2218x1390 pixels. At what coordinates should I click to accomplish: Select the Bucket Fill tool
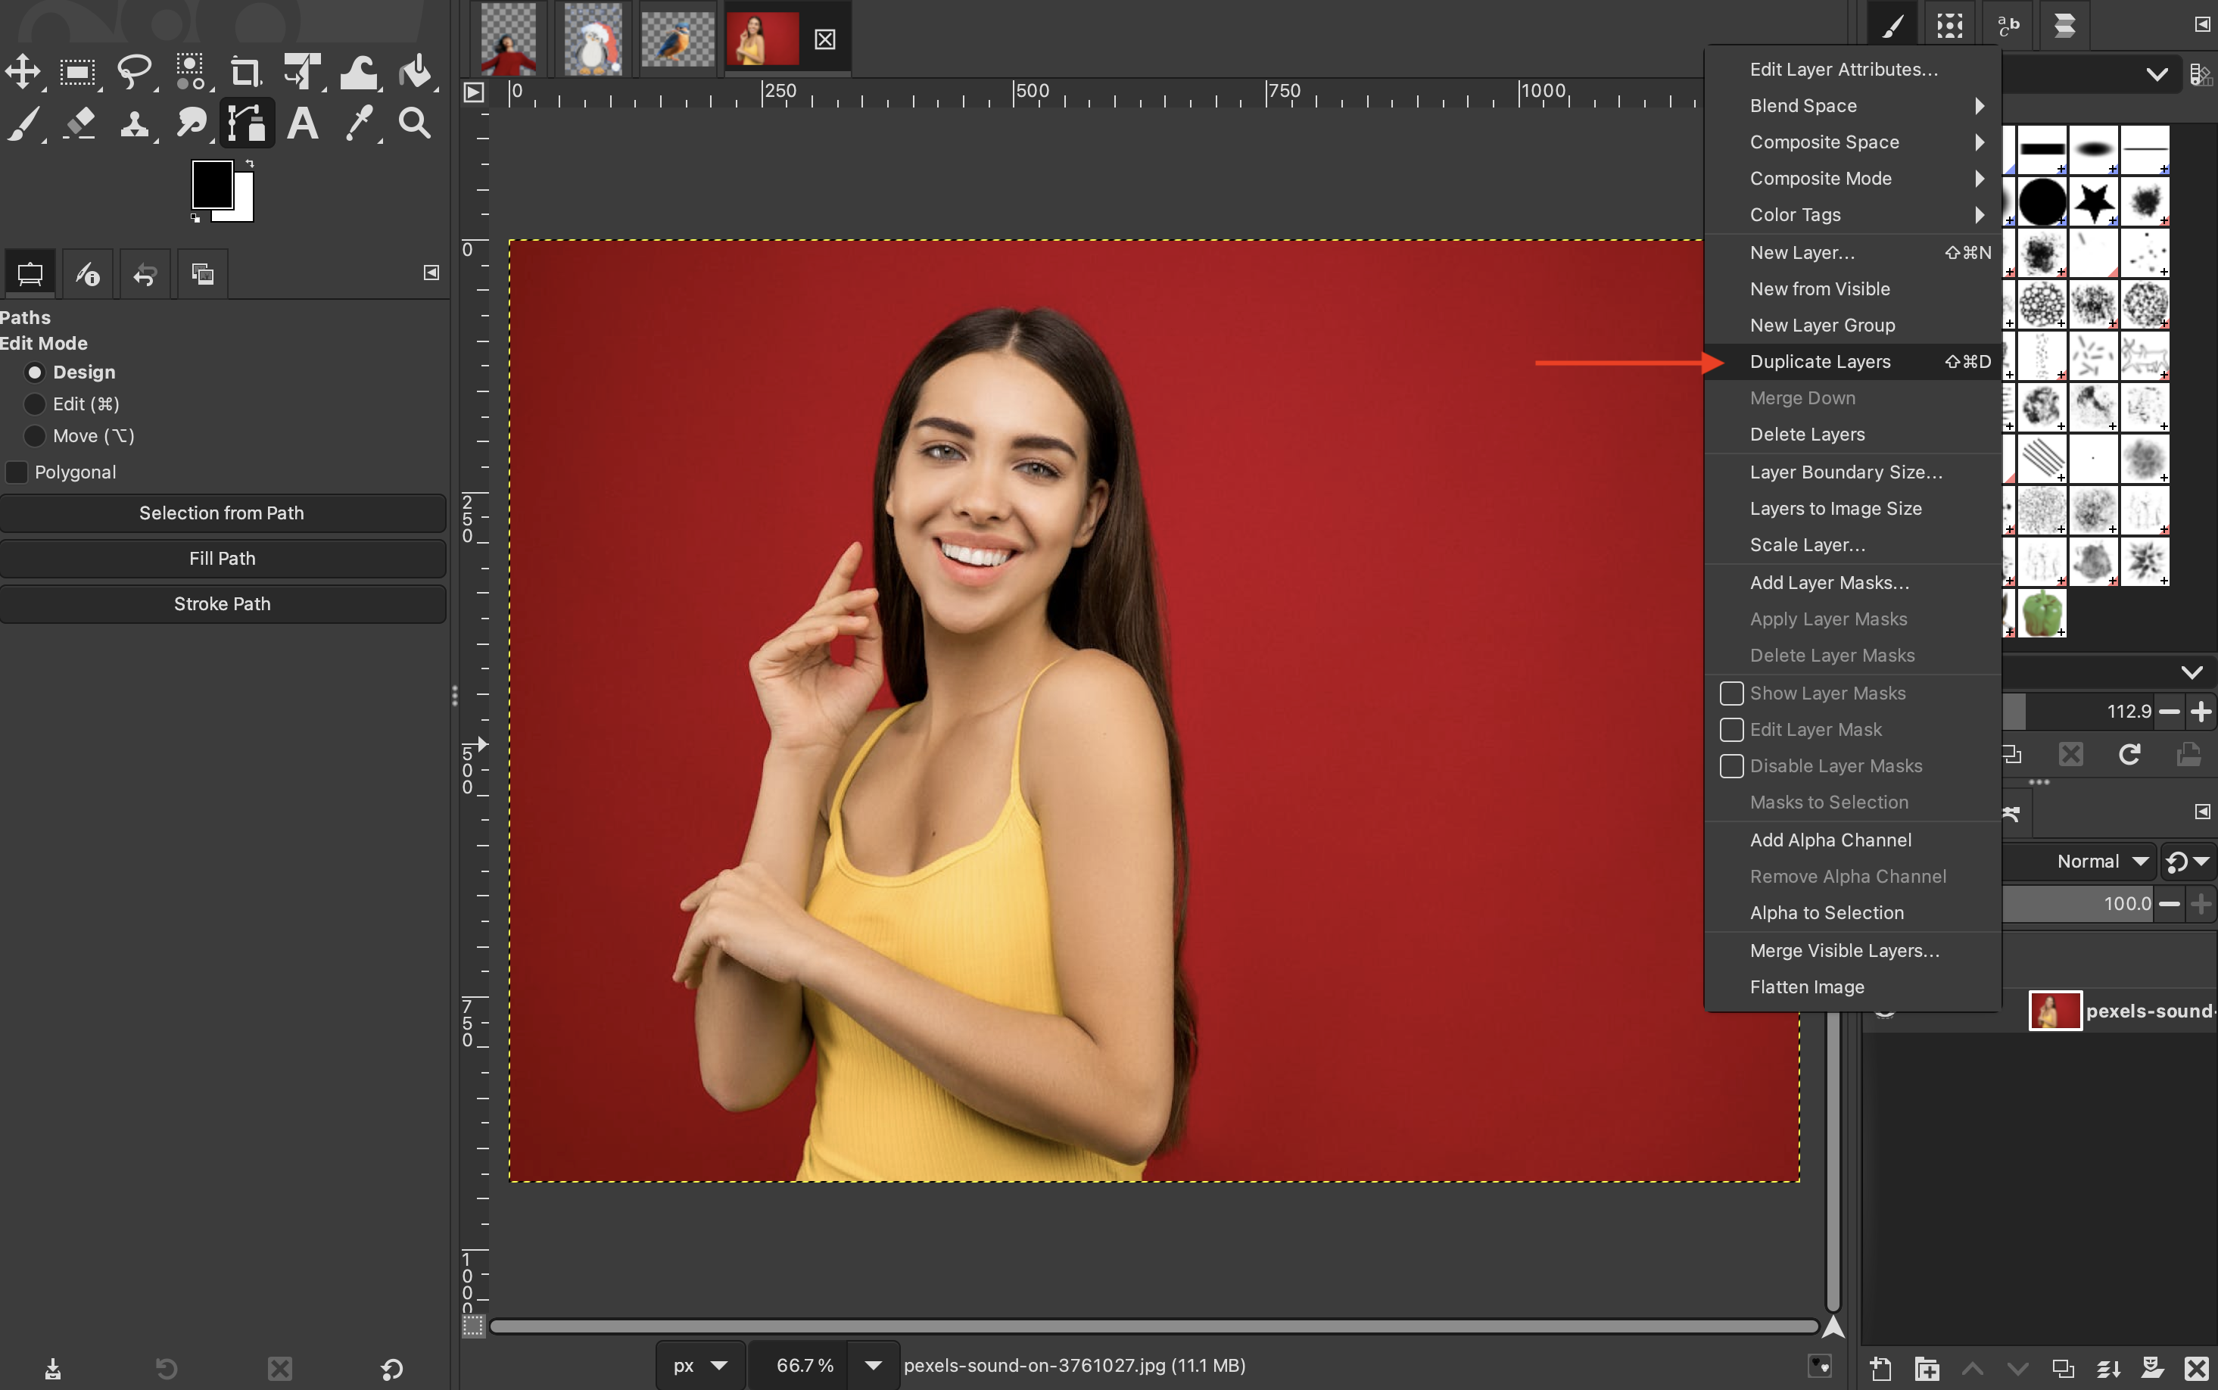pyautogui.click(x=416, y=71)
